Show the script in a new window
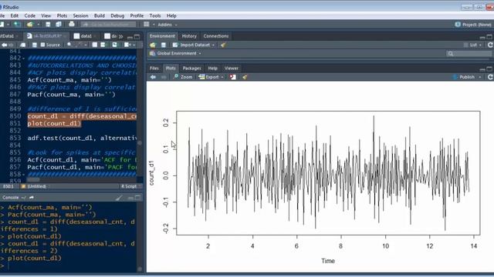Image resolution: width=494 pixels, height=277 pixels. pos(23,45)
